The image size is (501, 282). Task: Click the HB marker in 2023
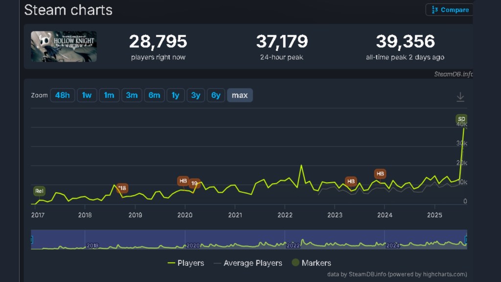click(350, 181)
